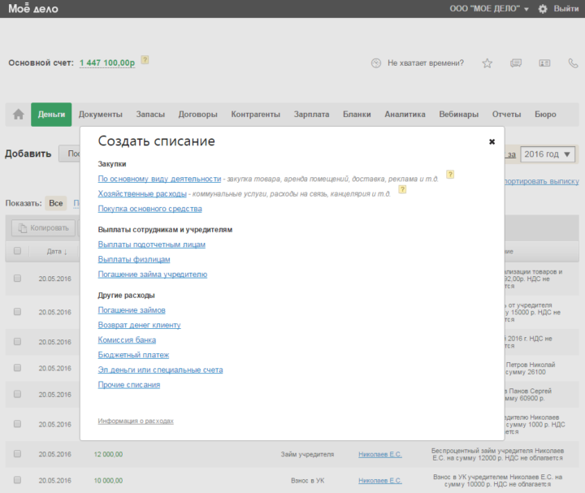Open help hint for 'По основному виду деятельности'
585x493 pixels.
(x=450, y=174)
